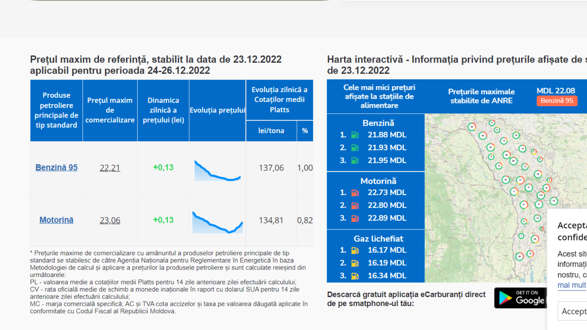The image size is (587, 330).
Task: Click the Benzină 95 price 22,21
Action: [x=110, y=168]
